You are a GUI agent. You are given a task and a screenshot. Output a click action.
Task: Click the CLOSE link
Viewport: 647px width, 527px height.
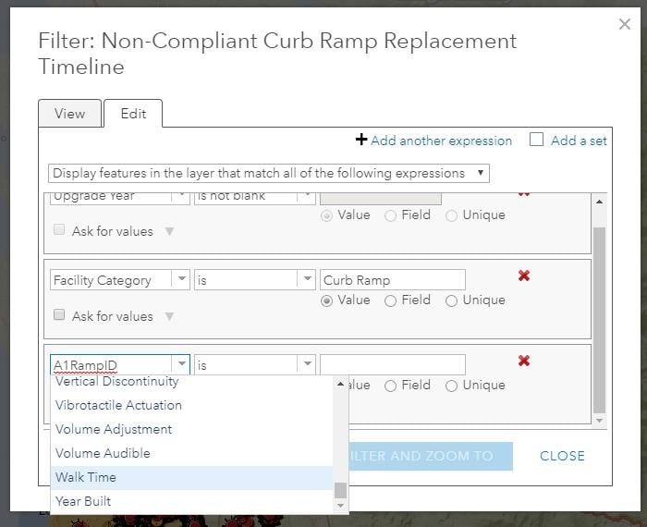562,456
